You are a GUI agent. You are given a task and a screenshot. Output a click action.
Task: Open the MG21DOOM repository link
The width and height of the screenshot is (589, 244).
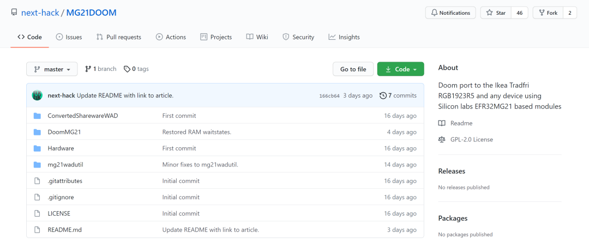tap(91, 13)
